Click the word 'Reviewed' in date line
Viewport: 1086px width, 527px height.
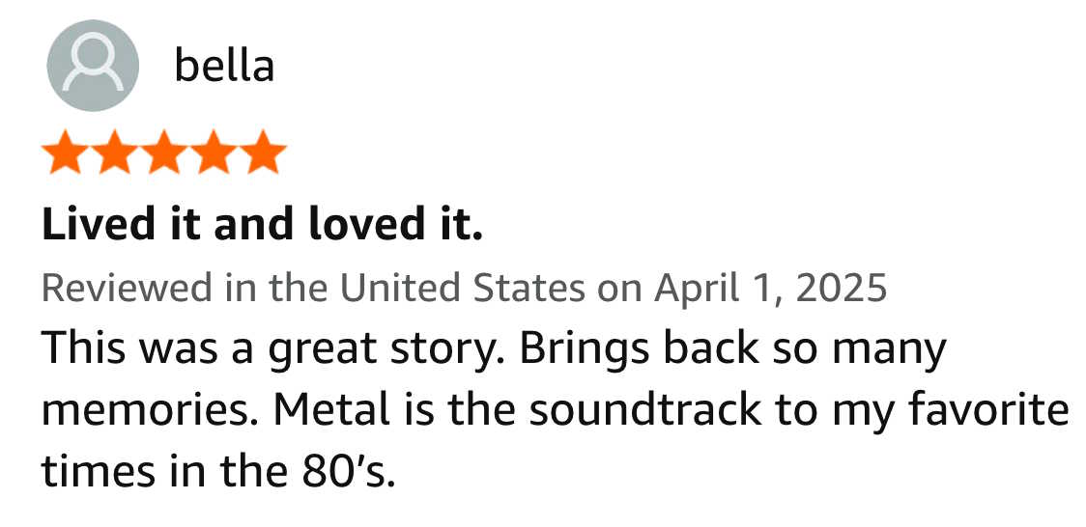(x=127, y=289)
